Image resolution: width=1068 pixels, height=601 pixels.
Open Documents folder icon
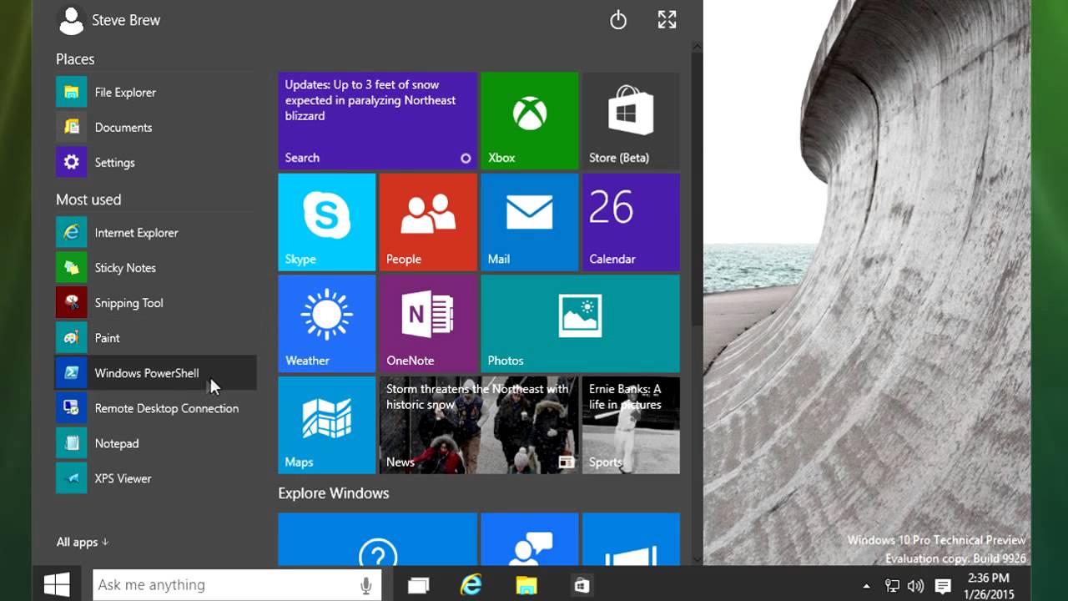click(x=72, y=127)
